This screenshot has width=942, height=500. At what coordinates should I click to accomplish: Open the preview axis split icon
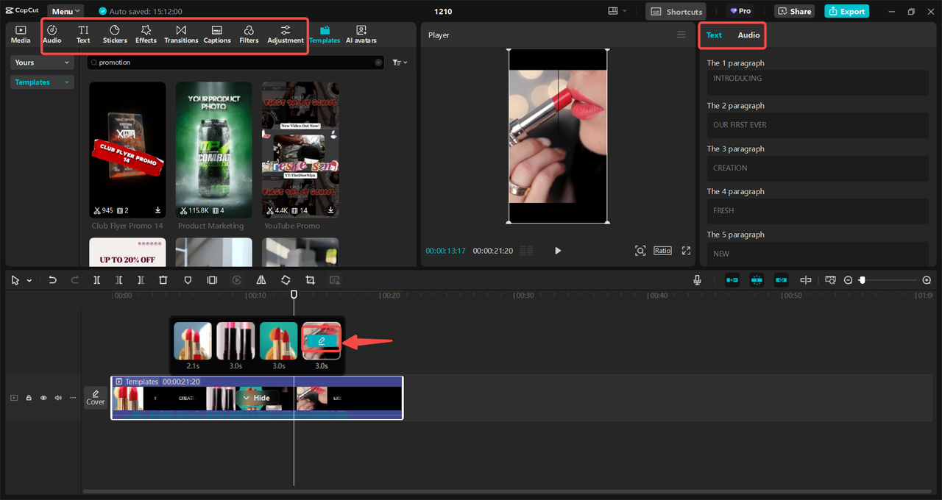click(x=806, y=280)
